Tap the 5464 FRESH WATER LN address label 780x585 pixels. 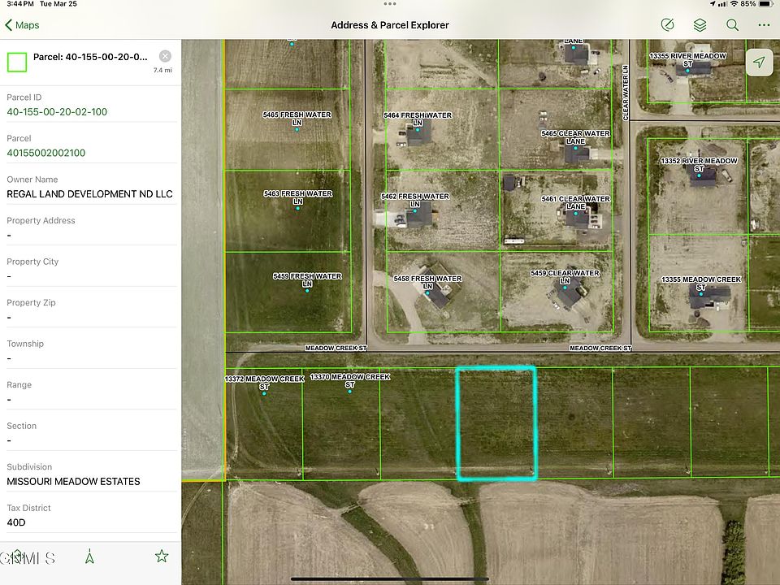(x=418, y=119)
